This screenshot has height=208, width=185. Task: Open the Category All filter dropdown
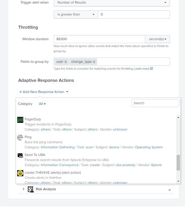point(42,104)
